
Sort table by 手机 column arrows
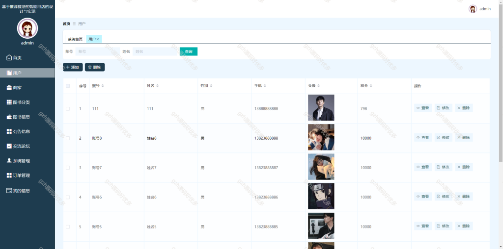point(265,86)
